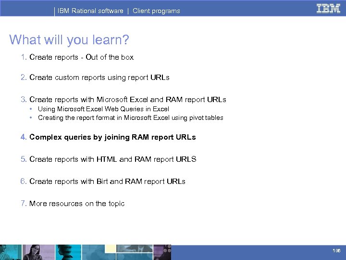Click the 'IBM Rational software' header text
Viewport: 346px width, 260px height.
[90, 11]
